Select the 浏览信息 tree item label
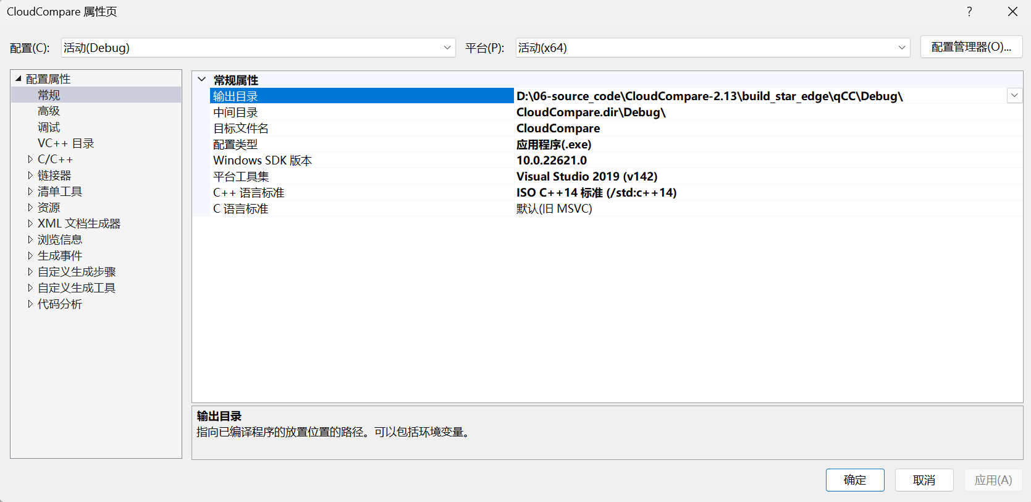This screenshot has height=502, width=1031. coord(60,239)
